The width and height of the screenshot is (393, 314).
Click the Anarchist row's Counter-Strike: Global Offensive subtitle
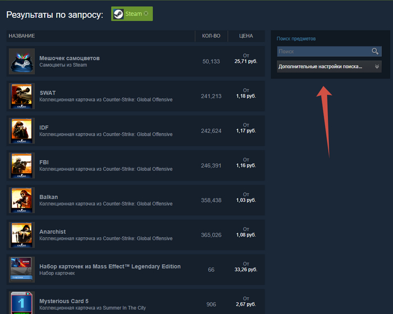tap(106, 239)
